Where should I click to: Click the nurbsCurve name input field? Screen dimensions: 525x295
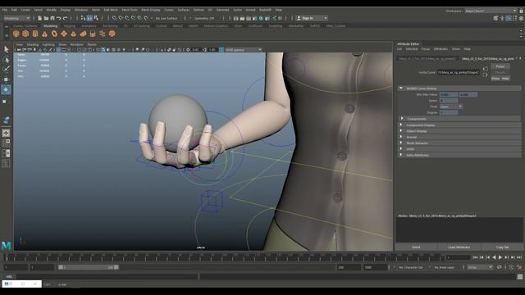click(x=459, y=72)
